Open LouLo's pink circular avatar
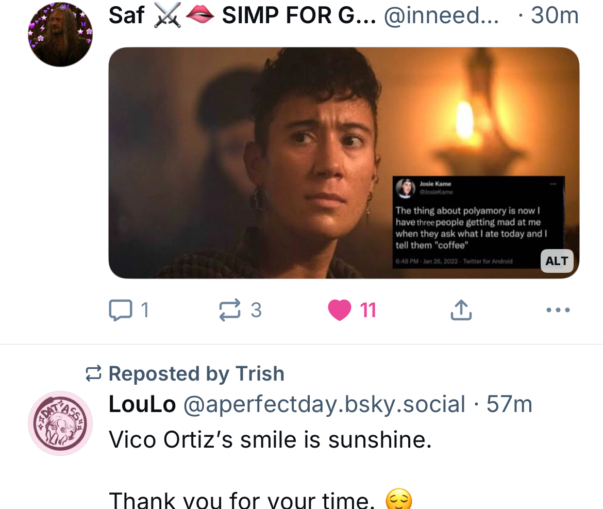 click(60, 423)
